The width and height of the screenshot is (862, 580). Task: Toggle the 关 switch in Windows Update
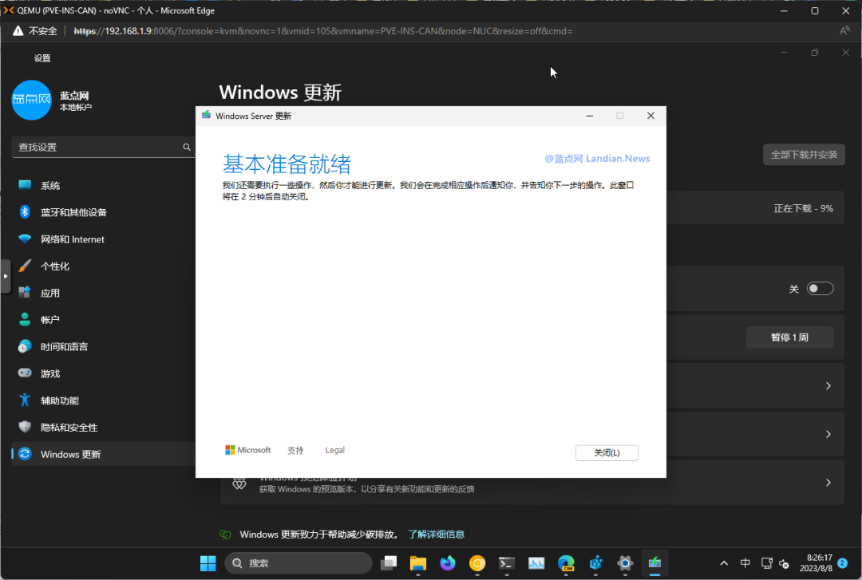(820, 289)
